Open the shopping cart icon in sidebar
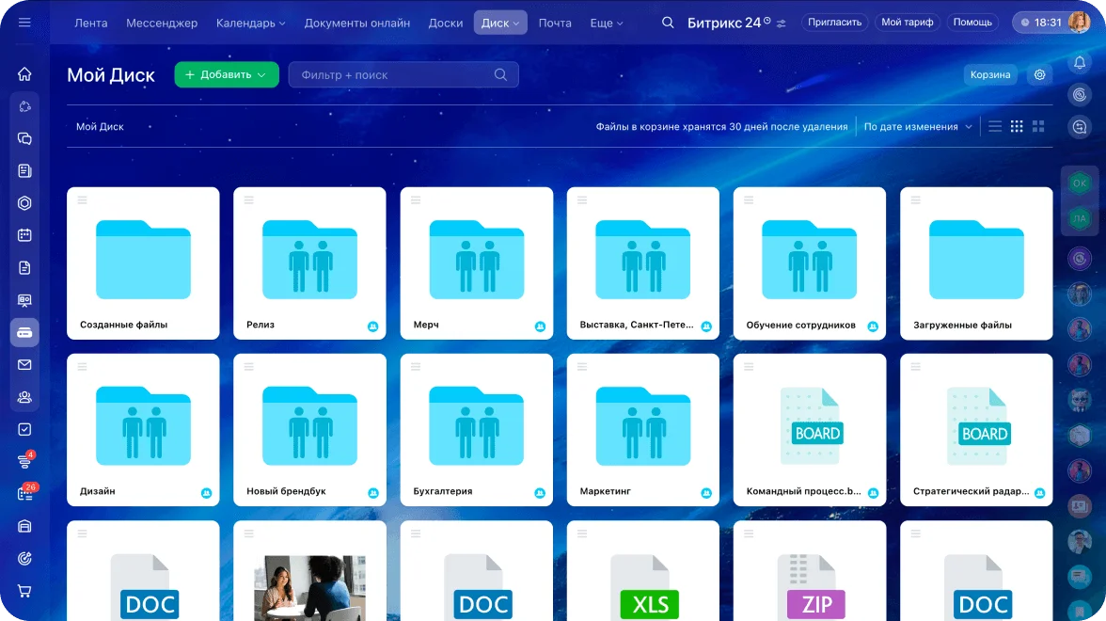This screenshot has height=621, width=1106. coord(24,591)
